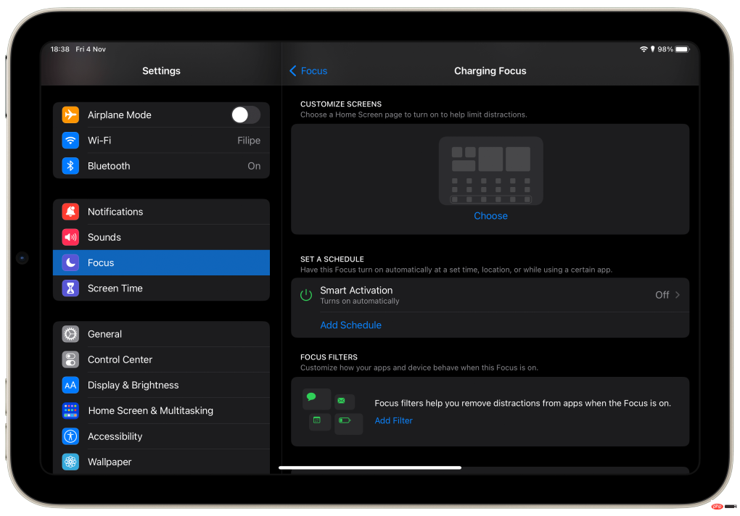Tap the Add Filter link

click(x=394, y=420)
